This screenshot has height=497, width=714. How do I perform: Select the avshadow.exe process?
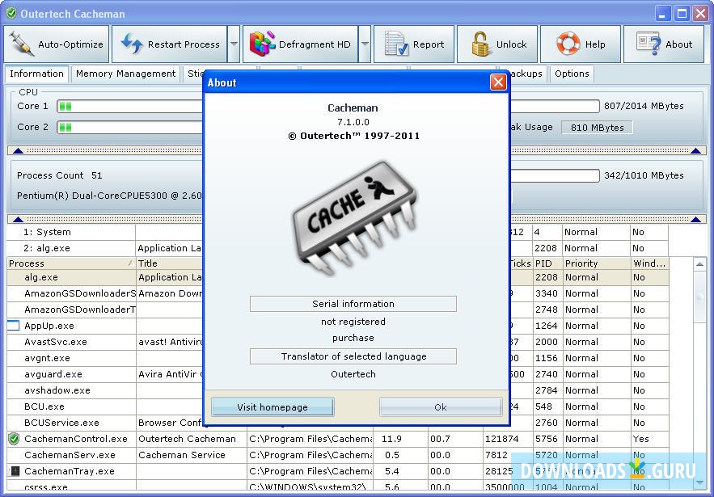(338, 390)
